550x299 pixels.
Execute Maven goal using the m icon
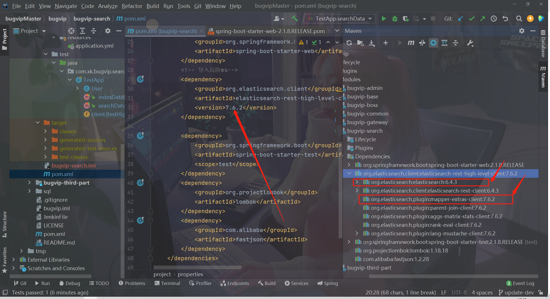(411, 43)
